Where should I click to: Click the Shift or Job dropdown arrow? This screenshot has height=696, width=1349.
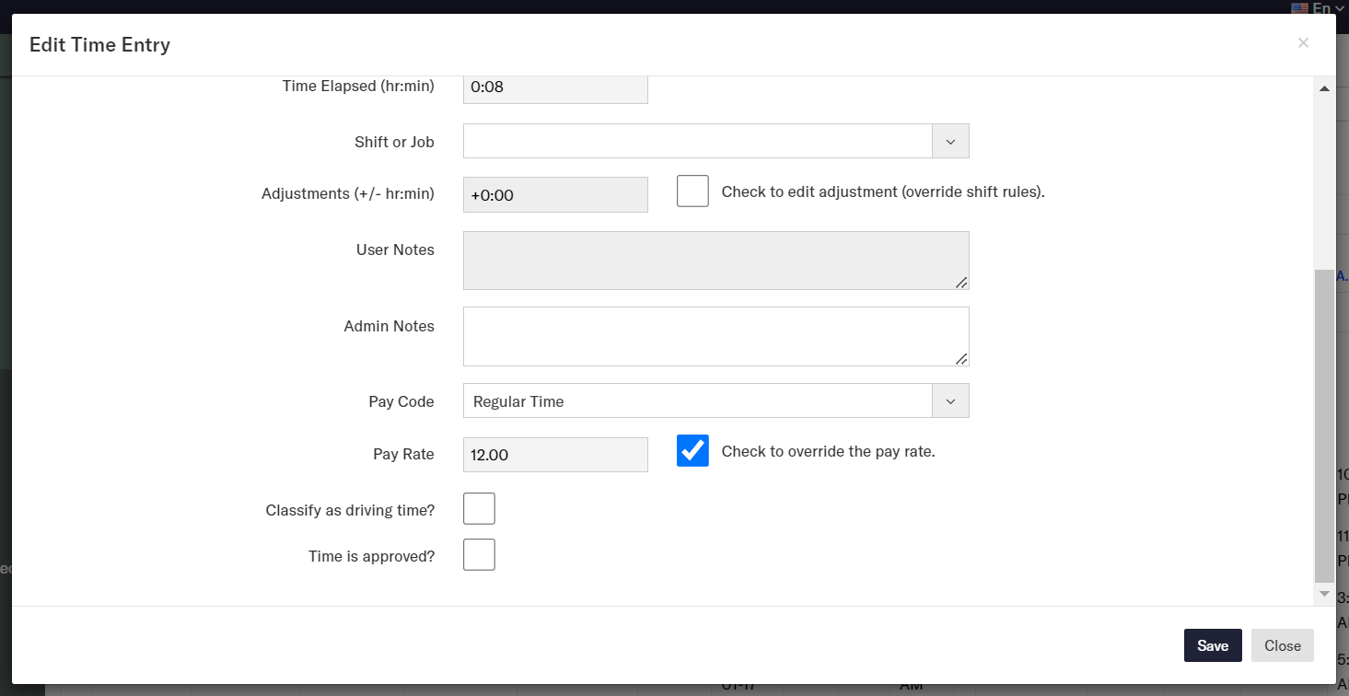950,142
